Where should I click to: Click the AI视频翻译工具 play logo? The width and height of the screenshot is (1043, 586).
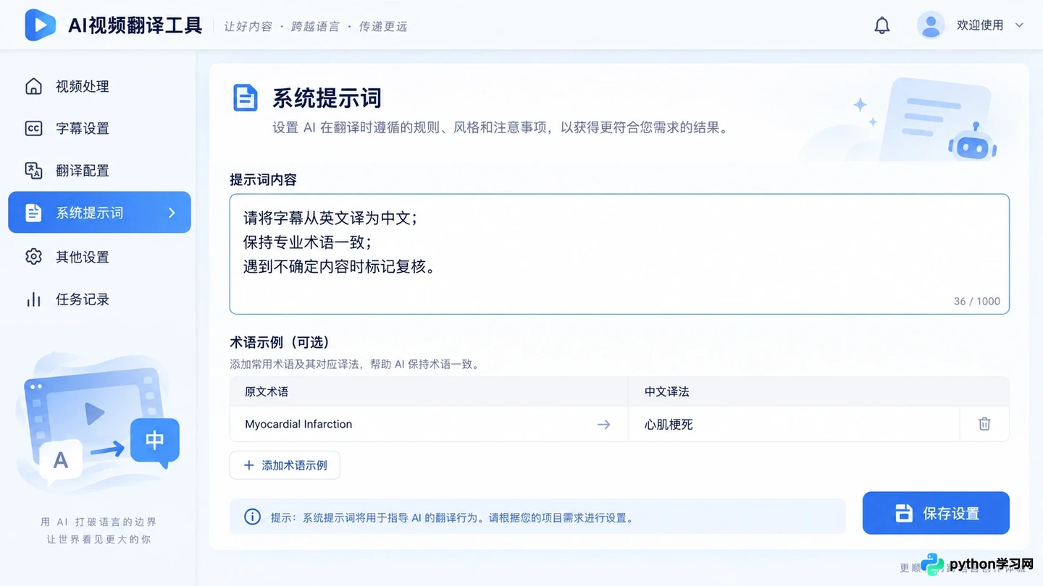click(x=40, y=25)
